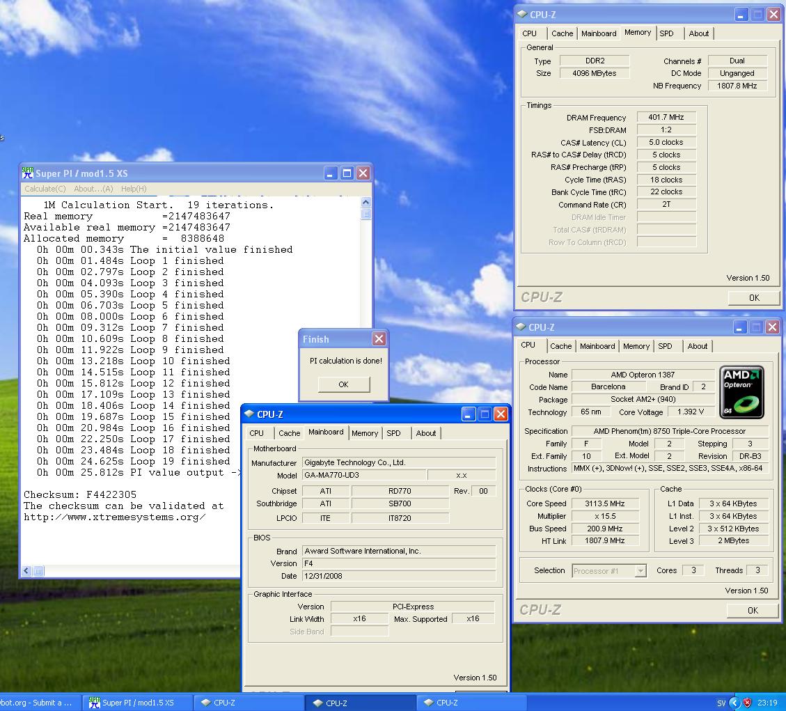Select About tab in processor CPU-Z window

698,346
